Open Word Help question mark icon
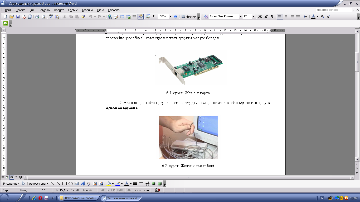 coord(176,17)
